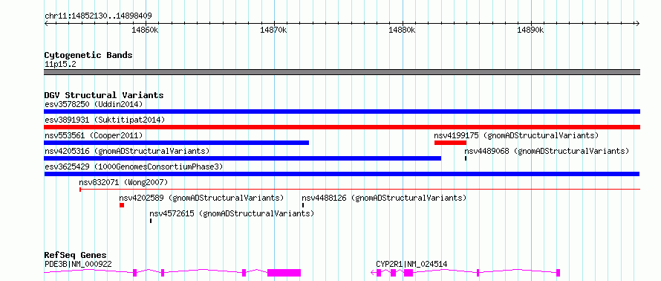Click the CYP2R1 gene direction arrow

click(x=374, y=273)
